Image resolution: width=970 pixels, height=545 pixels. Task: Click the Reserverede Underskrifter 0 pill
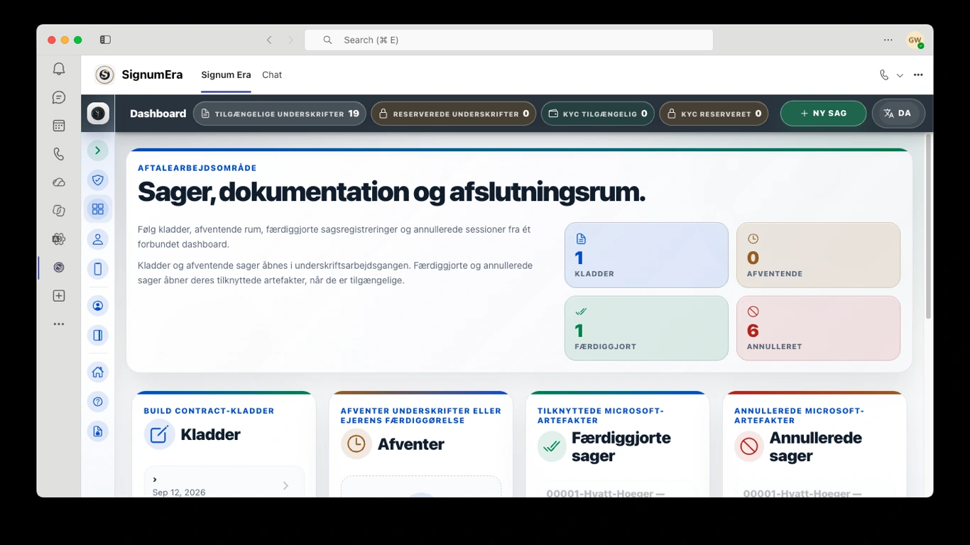(454, 114)
